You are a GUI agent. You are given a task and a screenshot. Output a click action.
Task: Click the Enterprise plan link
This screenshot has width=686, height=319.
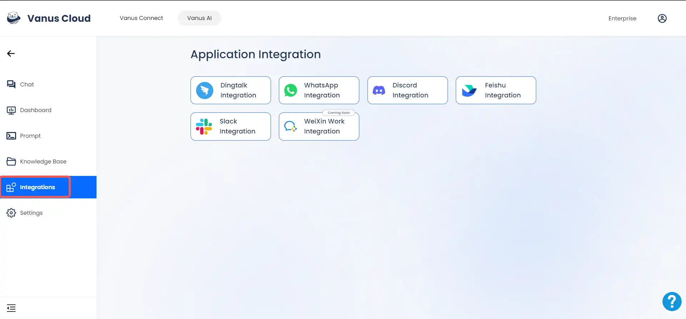(x=622, y=19)
